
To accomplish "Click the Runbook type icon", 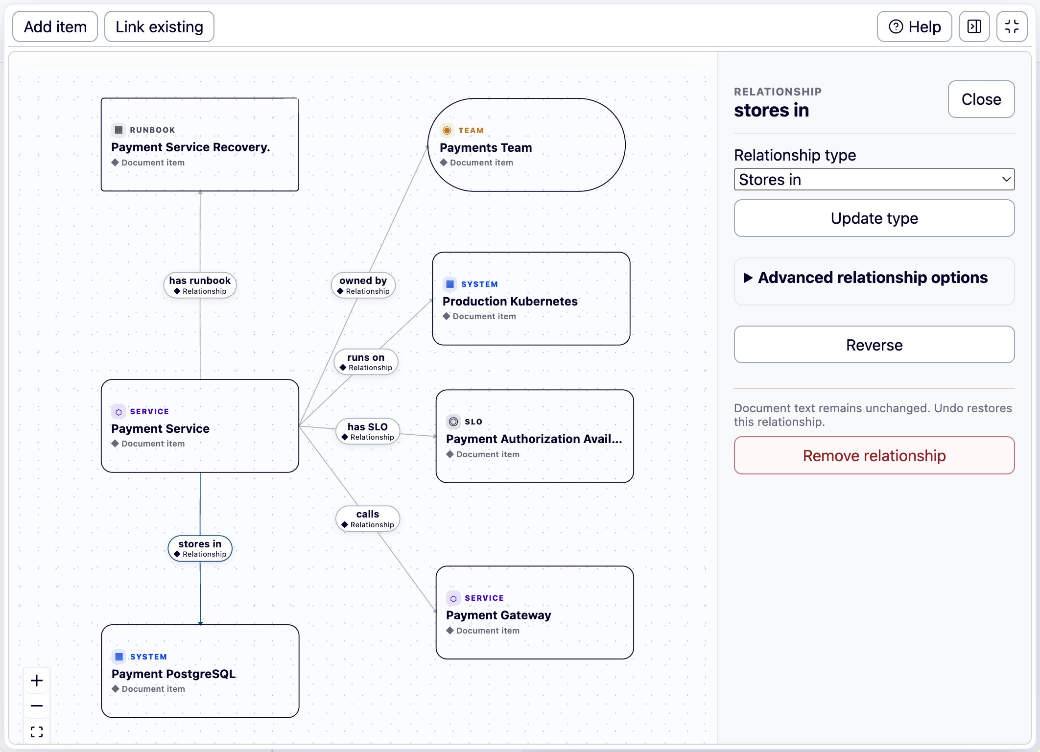I will 118,130.
